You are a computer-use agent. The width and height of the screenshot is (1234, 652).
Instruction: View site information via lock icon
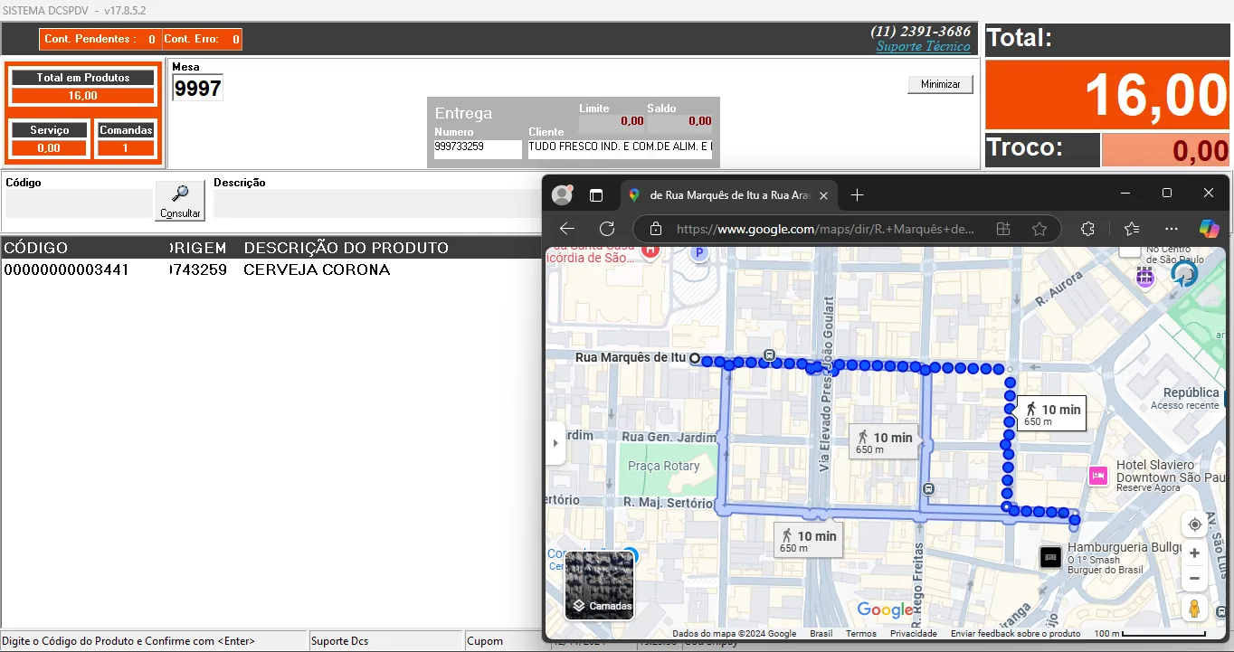click(656, 229)
